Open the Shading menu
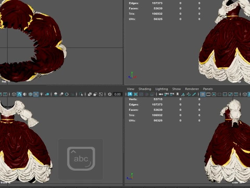Image resolution: width=250 pixels, height=188 pixels. pyautogui.click(x=145, y=89)
